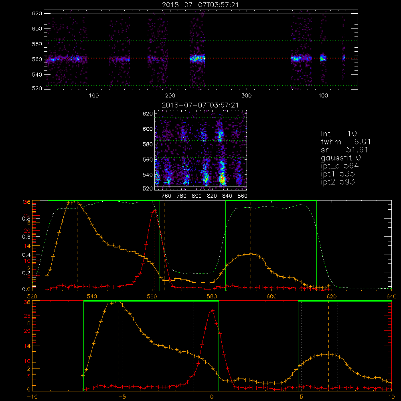Click the 580 x-axis label of third plot

pyautogui.click(x=212, y=296)
